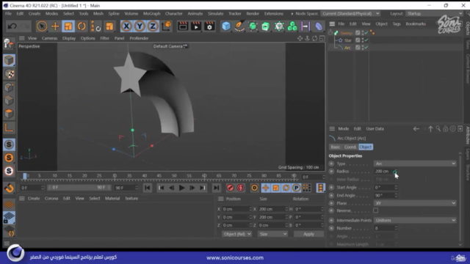The width and height of the screenshot is (470, 264).
Task: Select the Move tool
Action: [x=55, y=26]
